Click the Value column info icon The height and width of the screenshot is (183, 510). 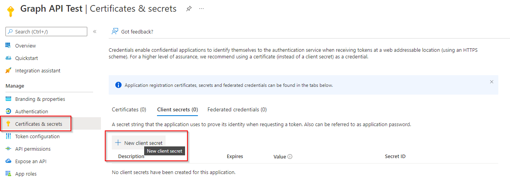tap(290, 157)
